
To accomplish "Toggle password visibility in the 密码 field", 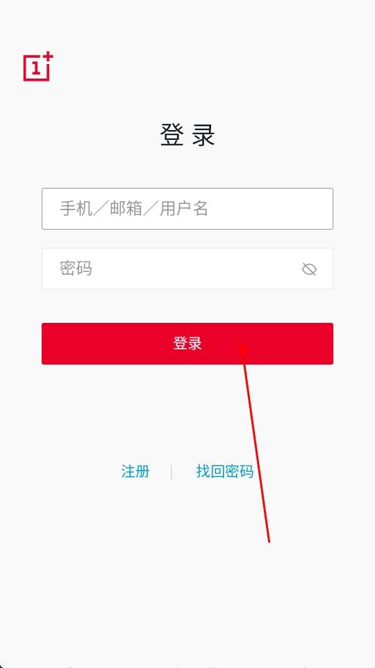I will point(309,269).
